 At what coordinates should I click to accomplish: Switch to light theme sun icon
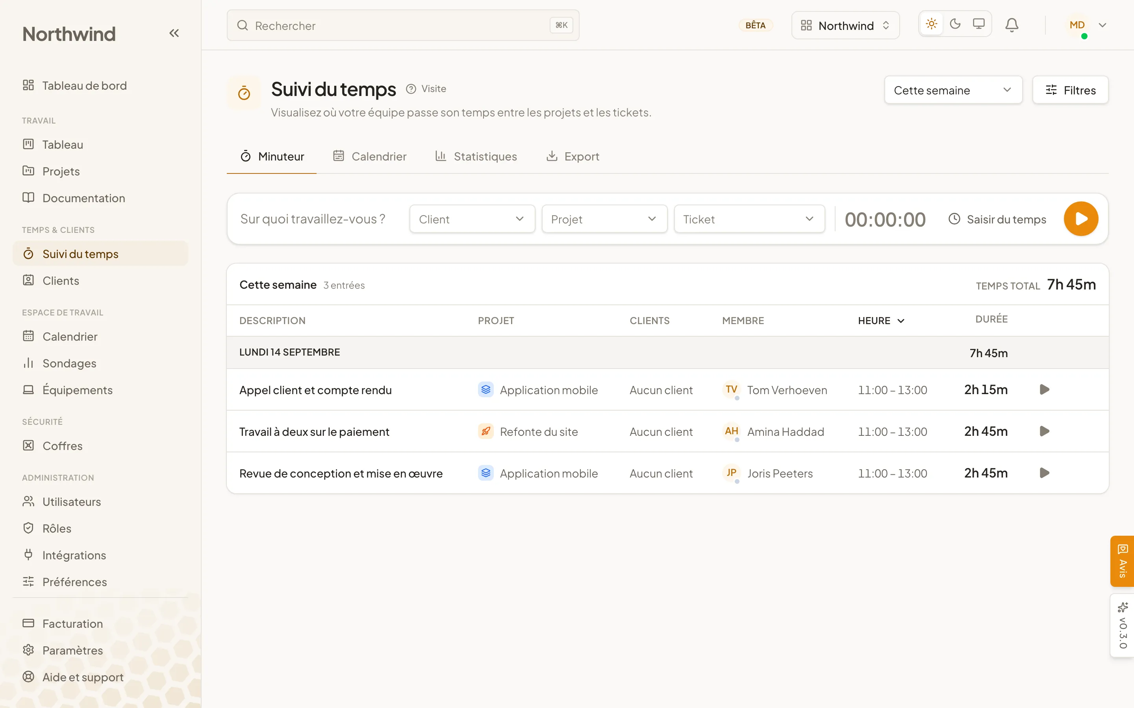click(x=932, y=24)
